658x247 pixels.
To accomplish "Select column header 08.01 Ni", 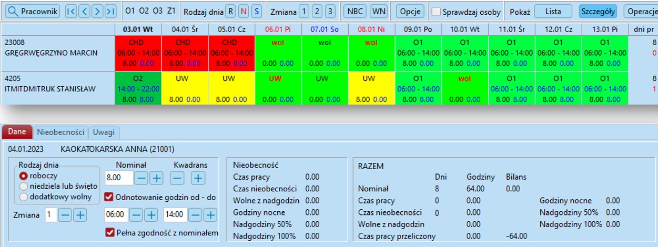I will click(x=372, y=29).
